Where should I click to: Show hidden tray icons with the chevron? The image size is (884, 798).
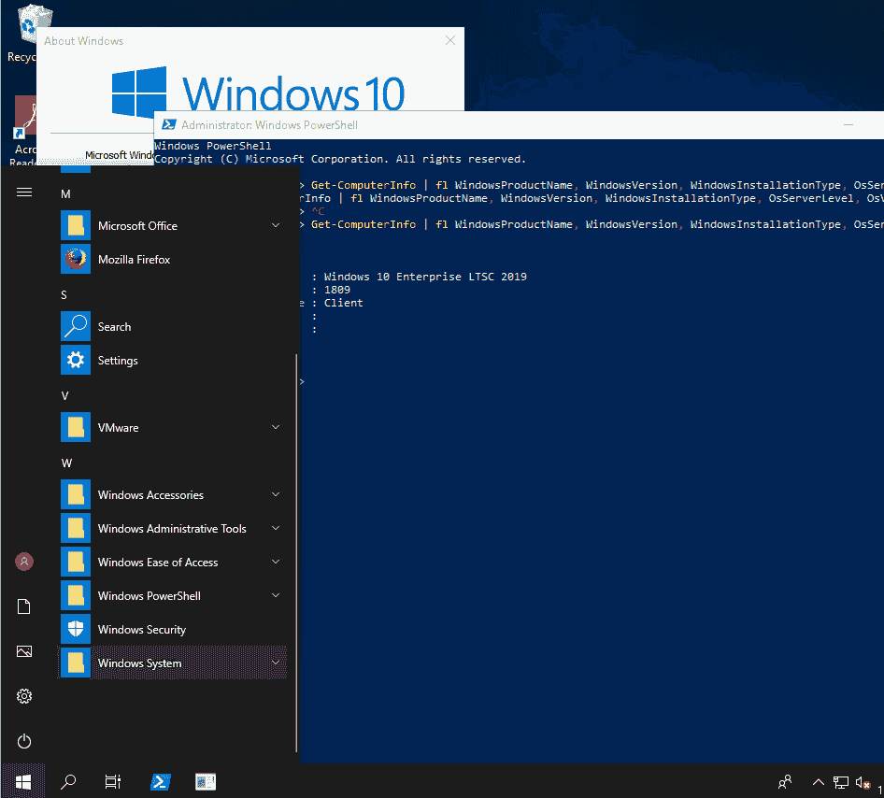[x=818, y=782]
